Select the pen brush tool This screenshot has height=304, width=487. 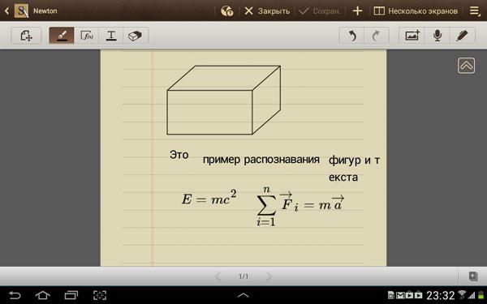(62, 36)
